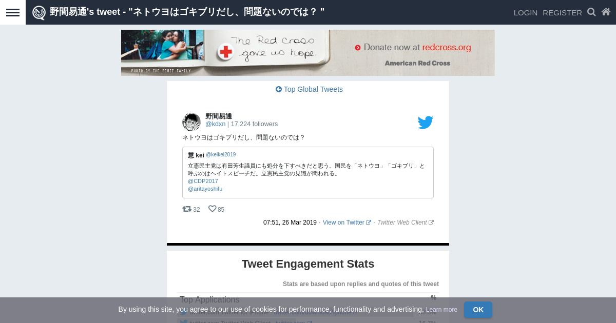Viewport: 616px width, 323px height.
Task: Click the 07:51, 26 Mar 2019 timestamp
Action: click(290, 223)
